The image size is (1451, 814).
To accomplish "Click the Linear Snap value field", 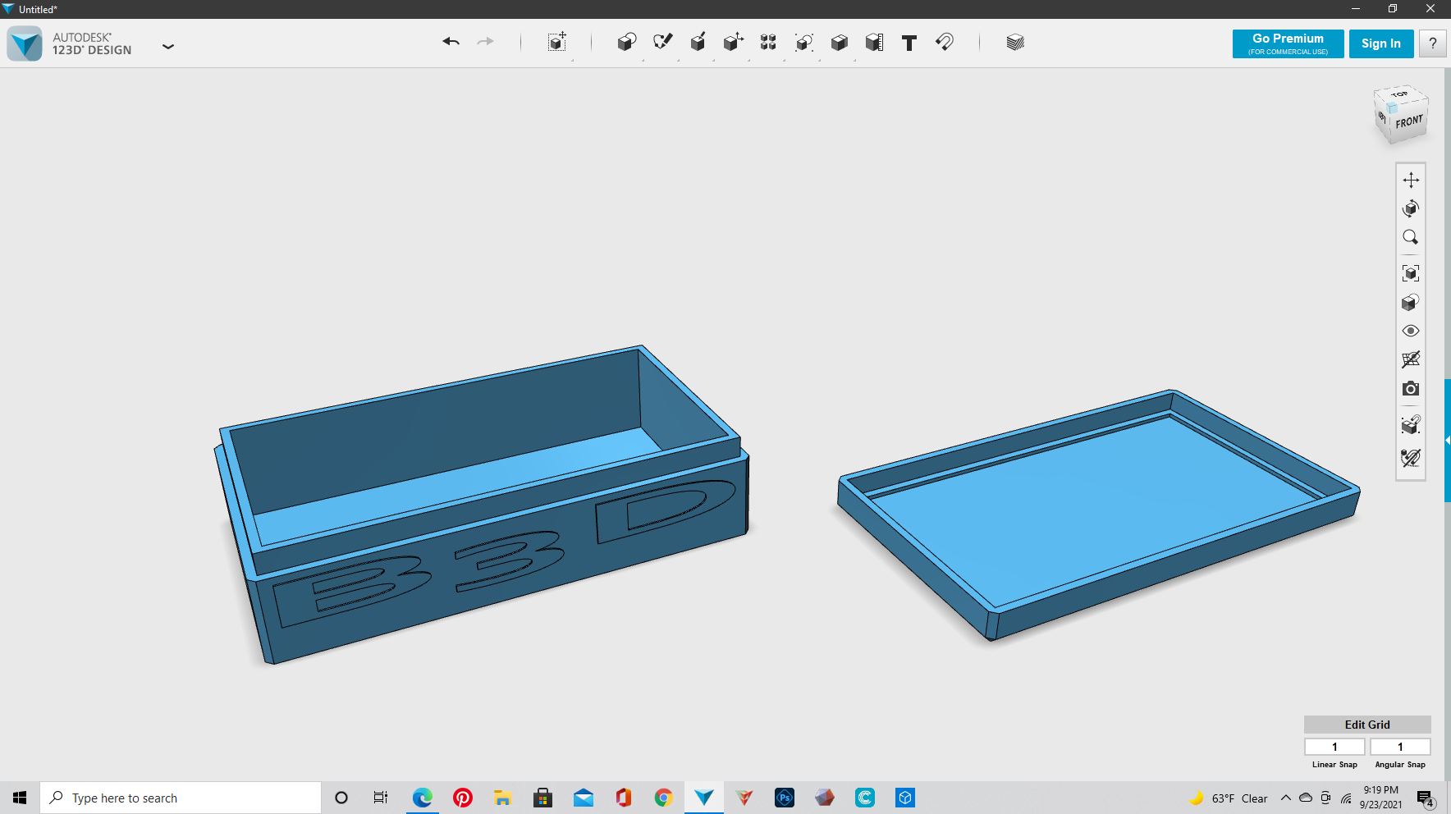I will [1334, 747].
